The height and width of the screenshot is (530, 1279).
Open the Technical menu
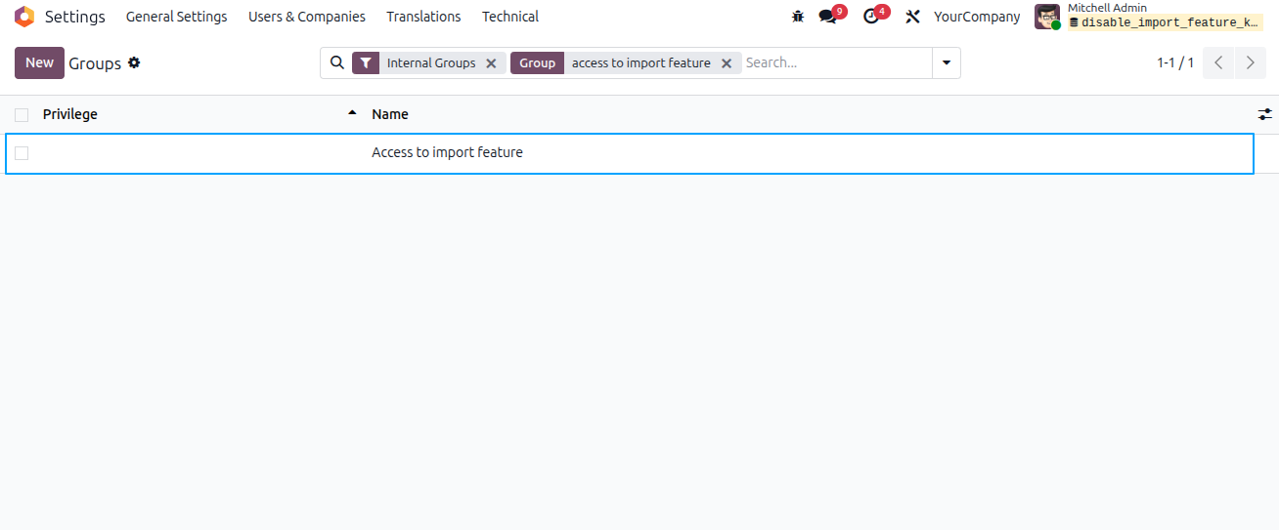510,17
